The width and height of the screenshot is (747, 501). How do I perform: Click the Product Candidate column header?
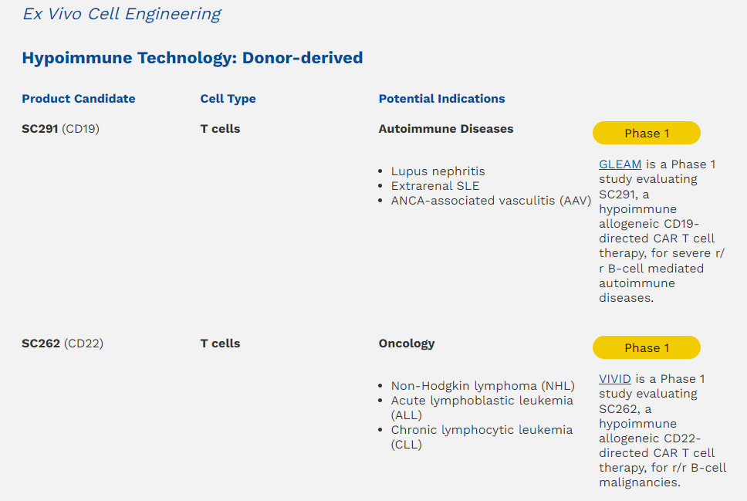78,99
